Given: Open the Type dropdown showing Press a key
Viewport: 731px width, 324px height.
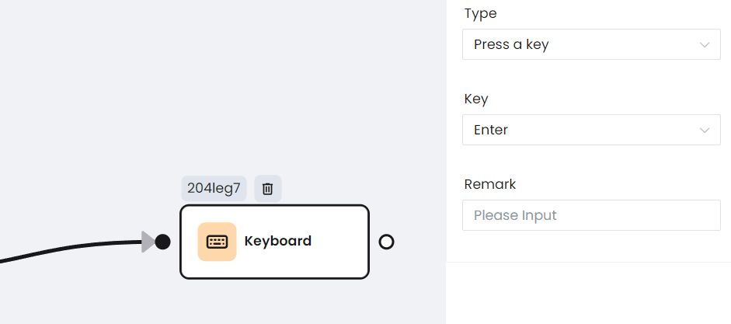Looking at the screenshot, I should [591, 44].
